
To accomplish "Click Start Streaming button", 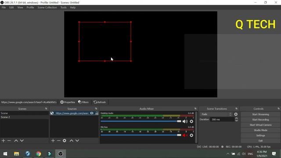I will (x=260, y=114).
